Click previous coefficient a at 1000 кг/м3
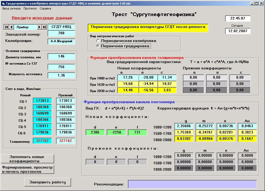Screen dimensions: 265x191 click(193, 78)
